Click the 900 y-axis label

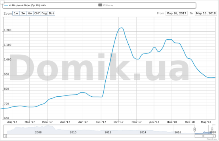(x=6, y=74)
